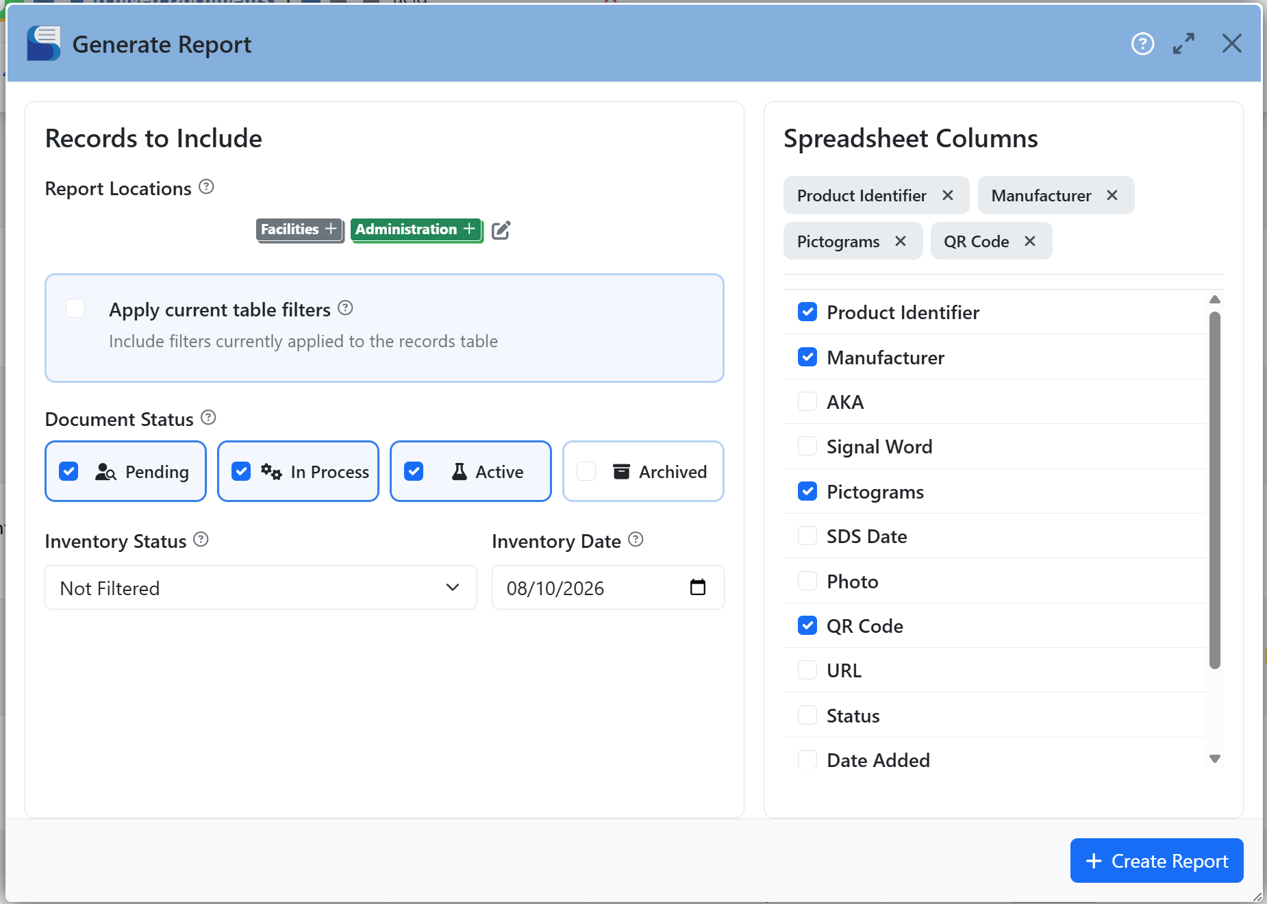The height and width of the screenshot is (904, 1267).
Task: Check the Signal Word column
Action: 807,447
